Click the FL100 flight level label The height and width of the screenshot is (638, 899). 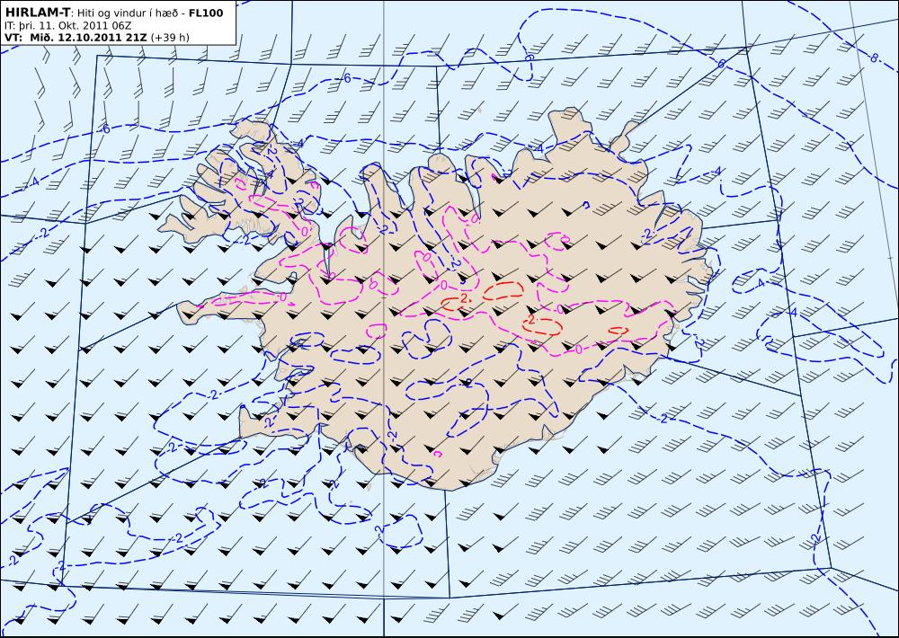coord(206,13)
